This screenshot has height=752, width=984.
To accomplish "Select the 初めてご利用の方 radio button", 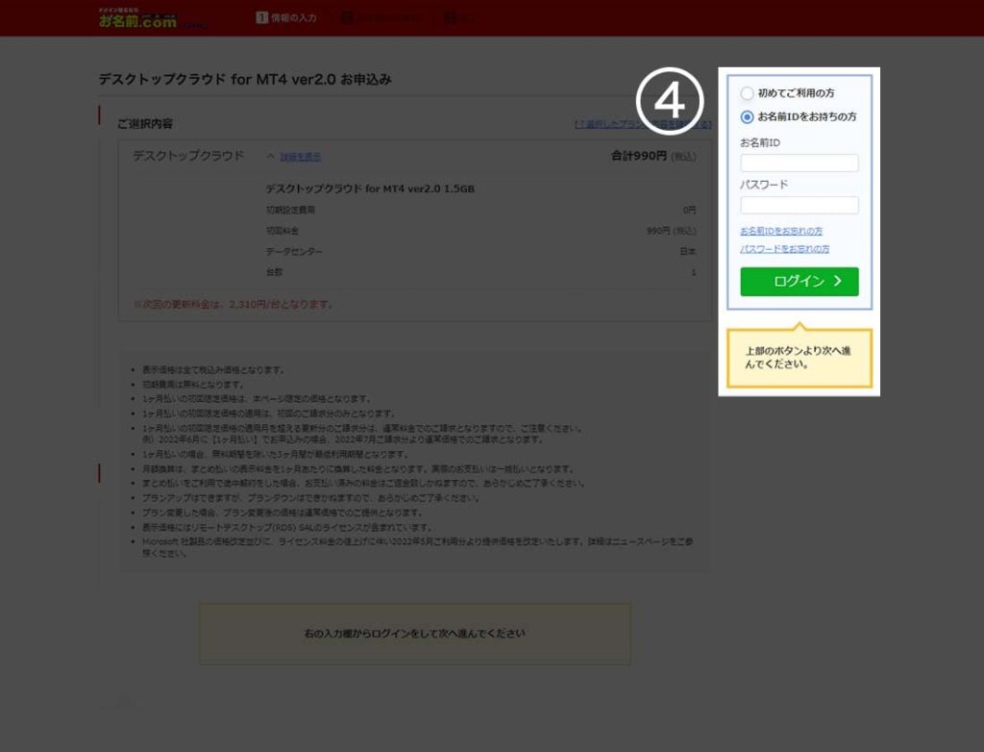I will click(x=747, y=93).
